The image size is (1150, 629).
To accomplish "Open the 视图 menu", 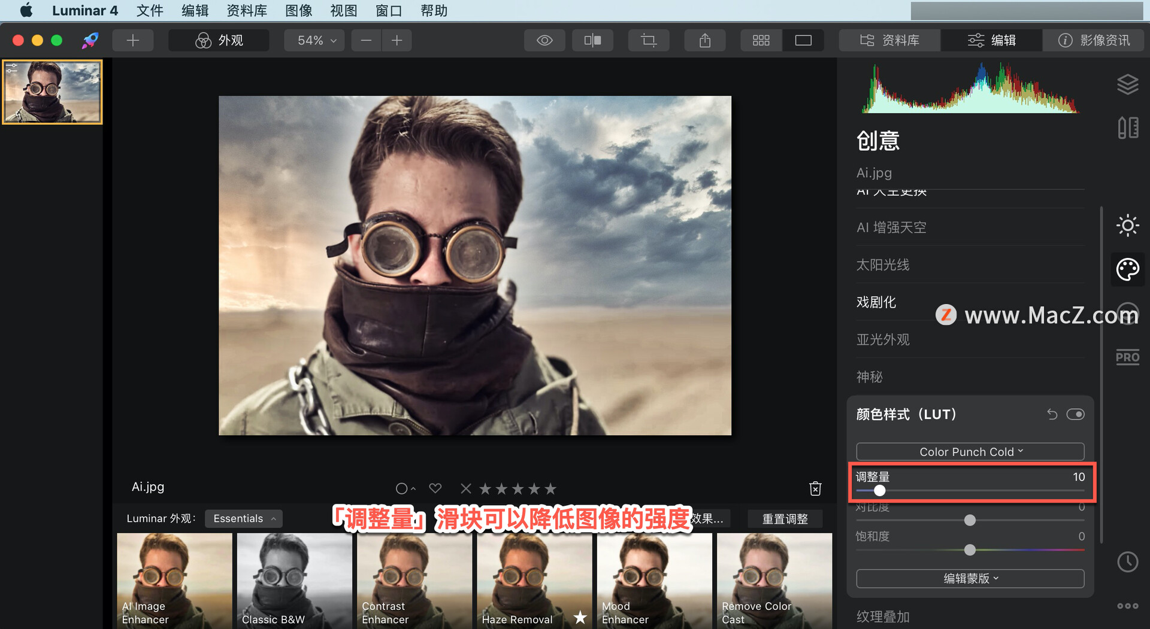I will pyautogui.click(x=344, y=10).
